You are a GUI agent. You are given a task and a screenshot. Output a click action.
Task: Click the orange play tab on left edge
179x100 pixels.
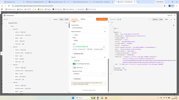(x=2, y=53)
